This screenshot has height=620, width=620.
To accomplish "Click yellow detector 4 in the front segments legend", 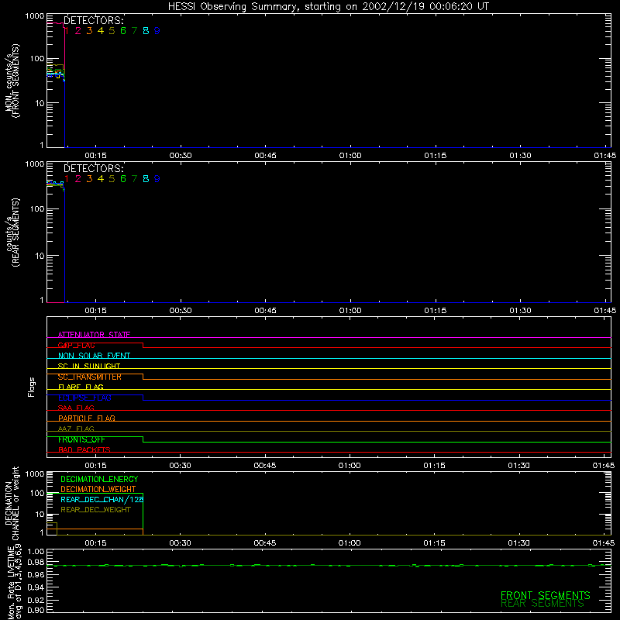I will [x=101, y=31].
